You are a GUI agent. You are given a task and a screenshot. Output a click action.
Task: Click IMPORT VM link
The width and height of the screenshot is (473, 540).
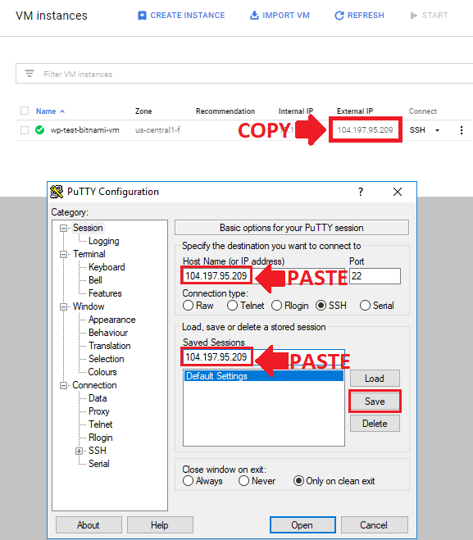tap(286, 16)
